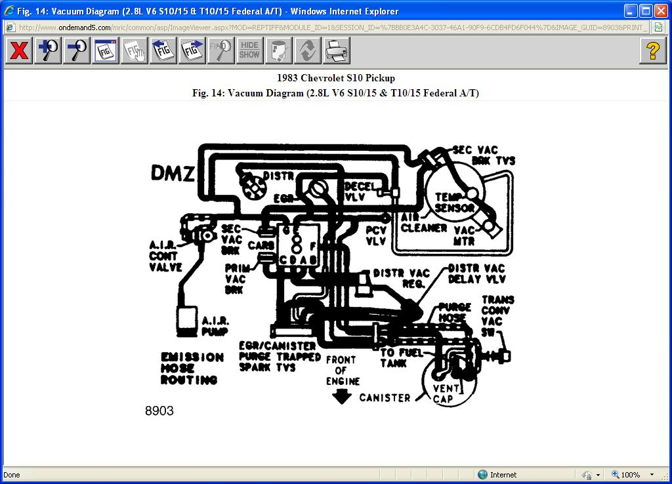672x484 pixels.
Task: Click the red X close viewer icon
Action: click(19, 50)
